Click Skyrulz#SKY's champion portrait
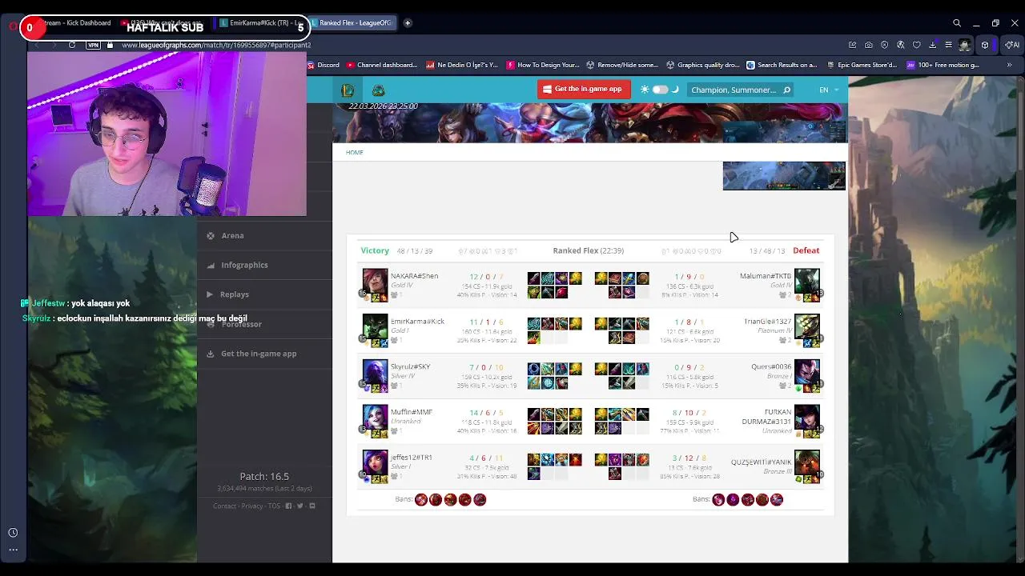Image resolution: width=1025 pixels, height=576 pixels. coord(375,373)
